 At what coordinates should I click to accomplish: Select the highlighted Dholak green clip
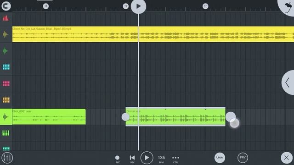(175, 117)
